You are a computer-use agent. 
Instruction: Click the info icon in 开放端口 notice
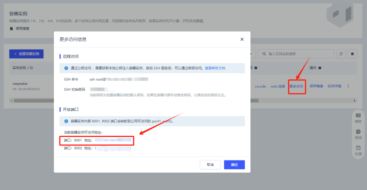[66, 121]
